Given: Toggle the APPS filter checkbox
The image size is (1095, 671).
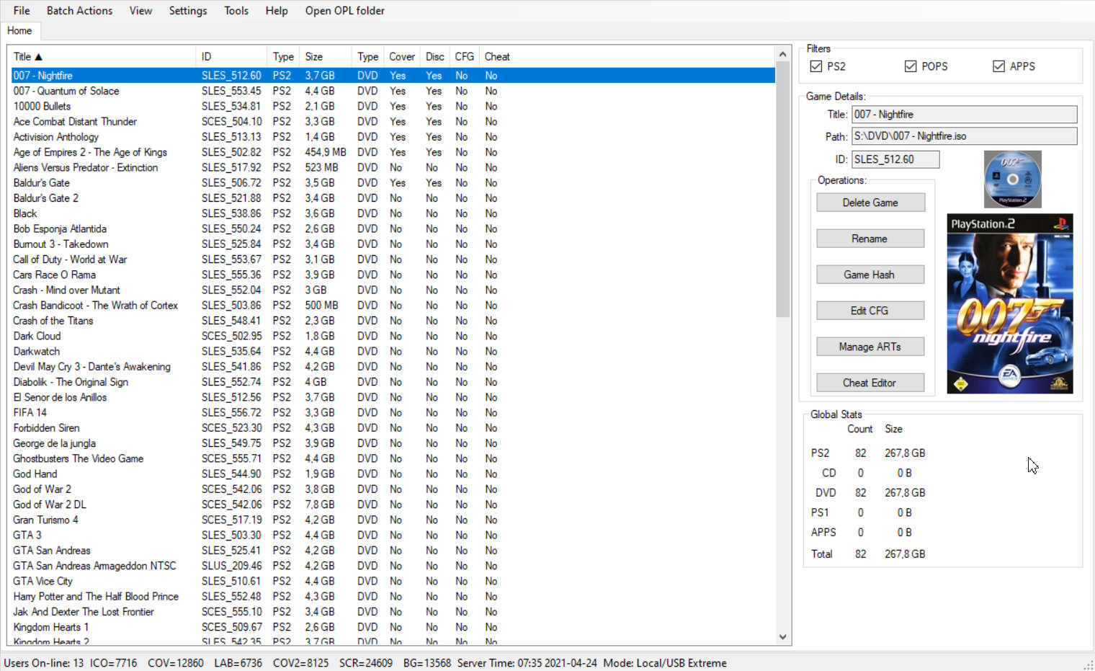Looking at the screenshot, I should (998, 66).
